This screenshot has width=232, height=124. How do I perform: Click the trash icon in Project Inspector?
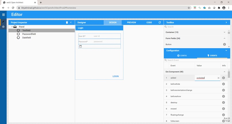pyautogui.click(x=67, y=22)
